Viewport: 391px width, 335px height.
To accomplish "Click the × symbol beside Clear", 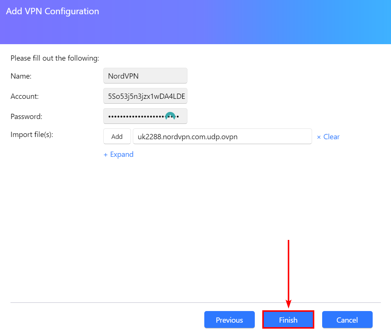I will (319, 137).
